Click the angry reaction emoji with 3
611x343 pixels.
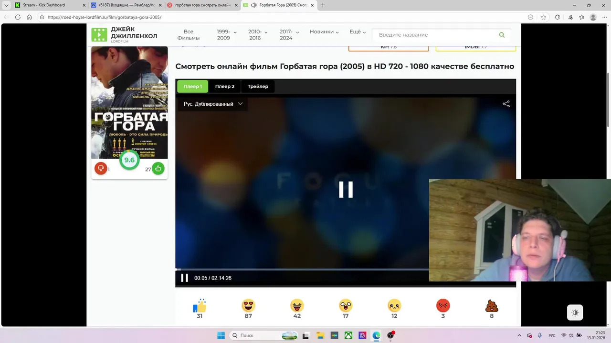click(x=443, y=305)
